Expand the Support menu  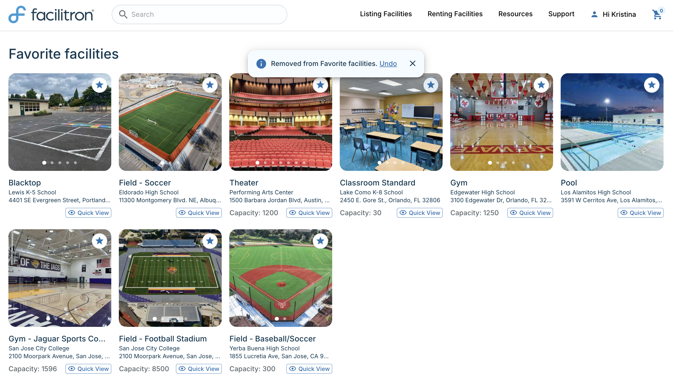pos(561,14)
